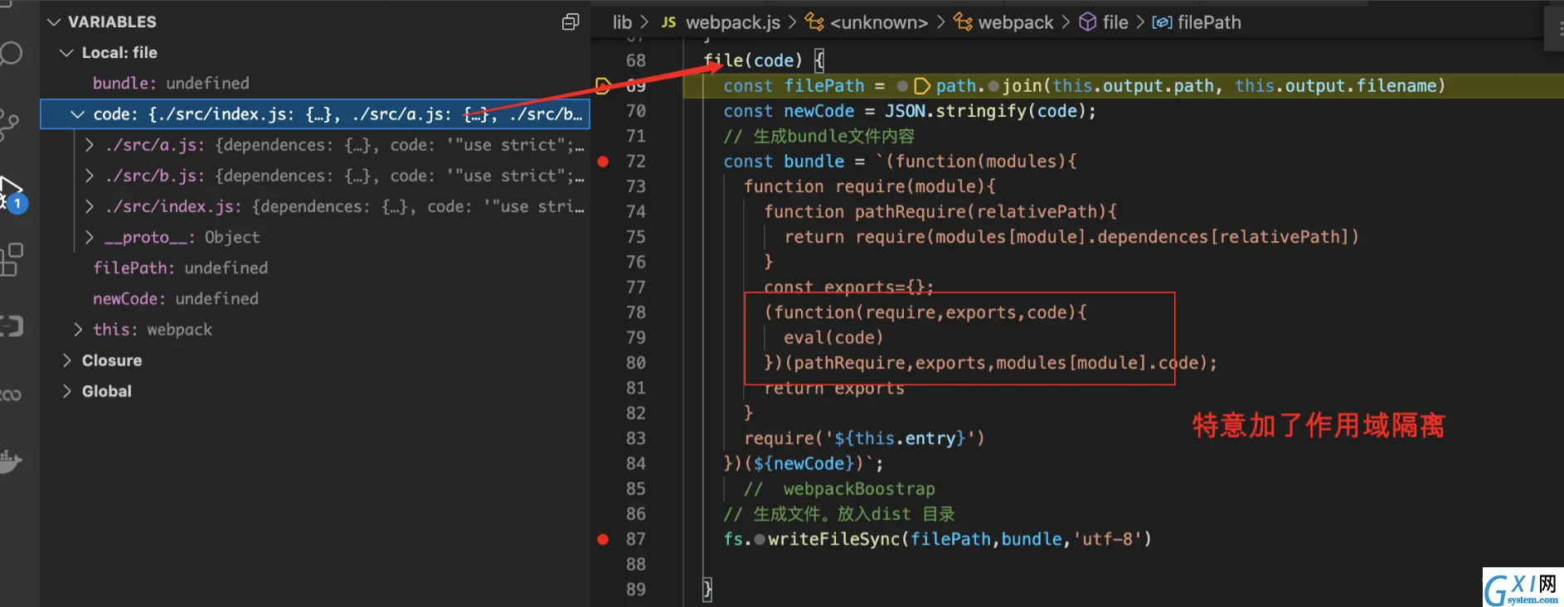Expand the this: webpack variable
This screenshot has width=1564, height=607.
77,330
